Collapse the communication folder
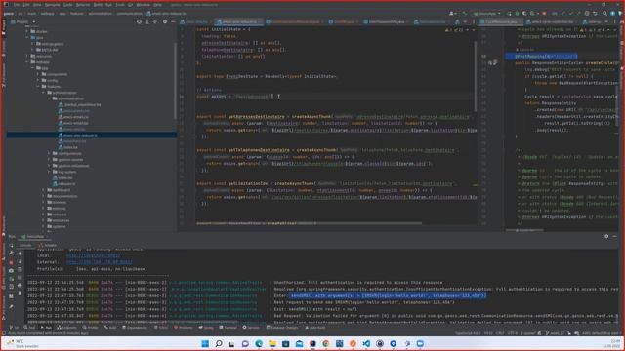This screenshot has height=351, width=625. tap(50, 98)
